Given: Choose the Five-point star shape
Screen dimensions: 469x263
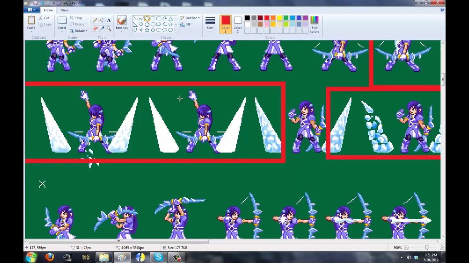Looking at the screenshot, I should [147, 30].
